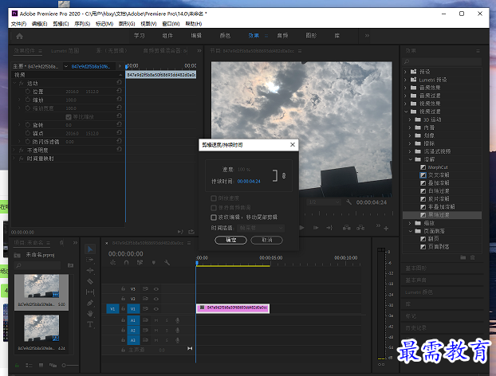Open the Sequence menu
Viewport: 496px width, 376px height.
coord(82,24)
